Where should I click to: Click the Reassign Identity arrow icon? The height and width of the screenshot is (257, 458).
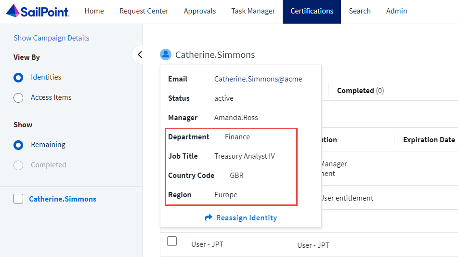[209, 218]
